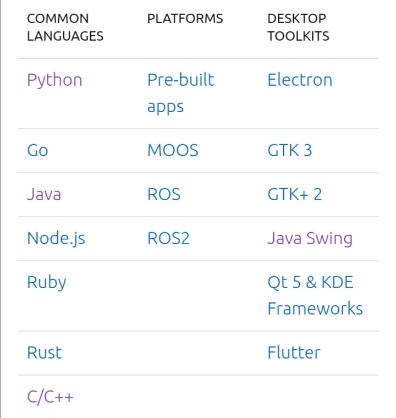Click the Platforms column header
Image resolution: width=396 pixels, height=418 pixels.
point(185,19)
